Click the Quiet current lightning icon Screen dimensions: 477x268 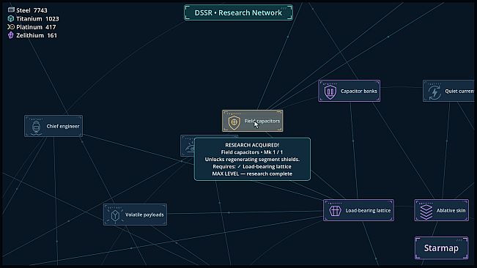coord(435,92)
